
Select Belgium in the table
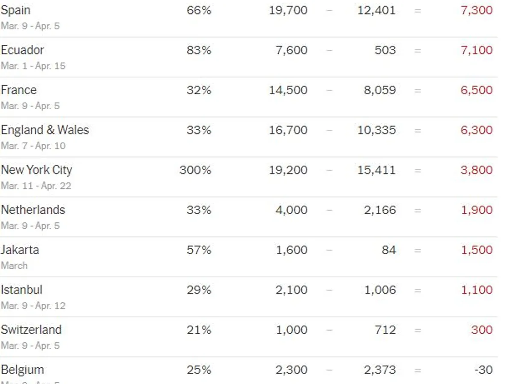coord(22,370)
